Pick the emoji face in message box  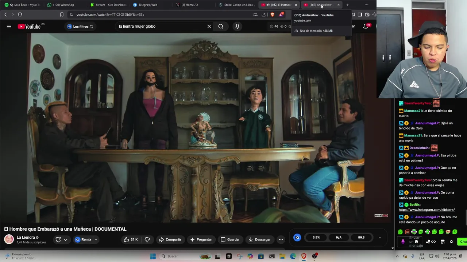tap(416, 242)
